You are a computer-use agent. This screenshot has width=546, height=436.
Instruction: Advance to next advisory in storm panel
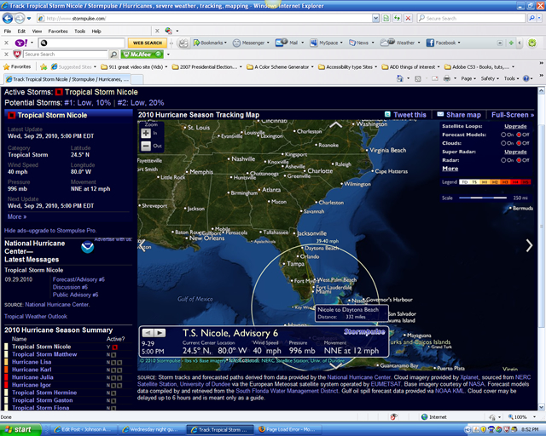pos(160,332)
